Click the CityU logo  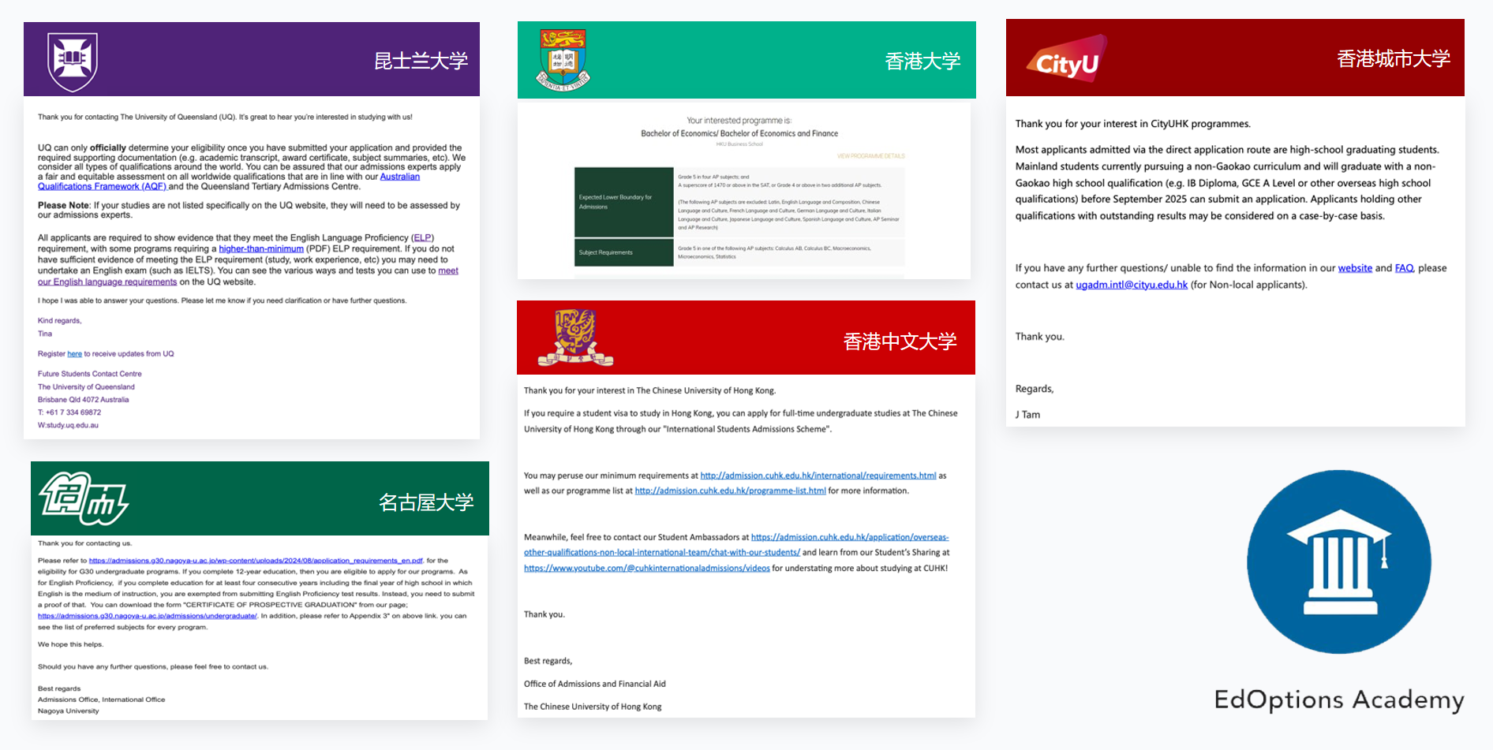coord(1067,58)
